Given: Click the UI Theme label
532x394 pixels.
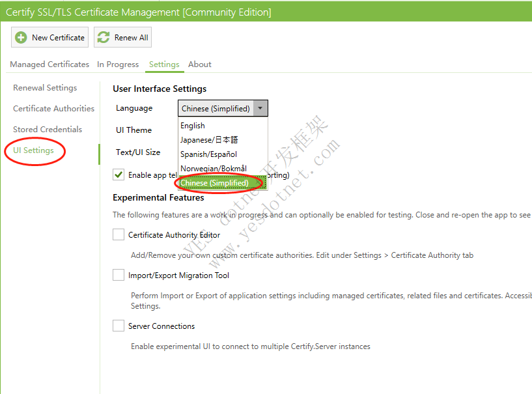Looking at the screenshot, I should 133,130.
